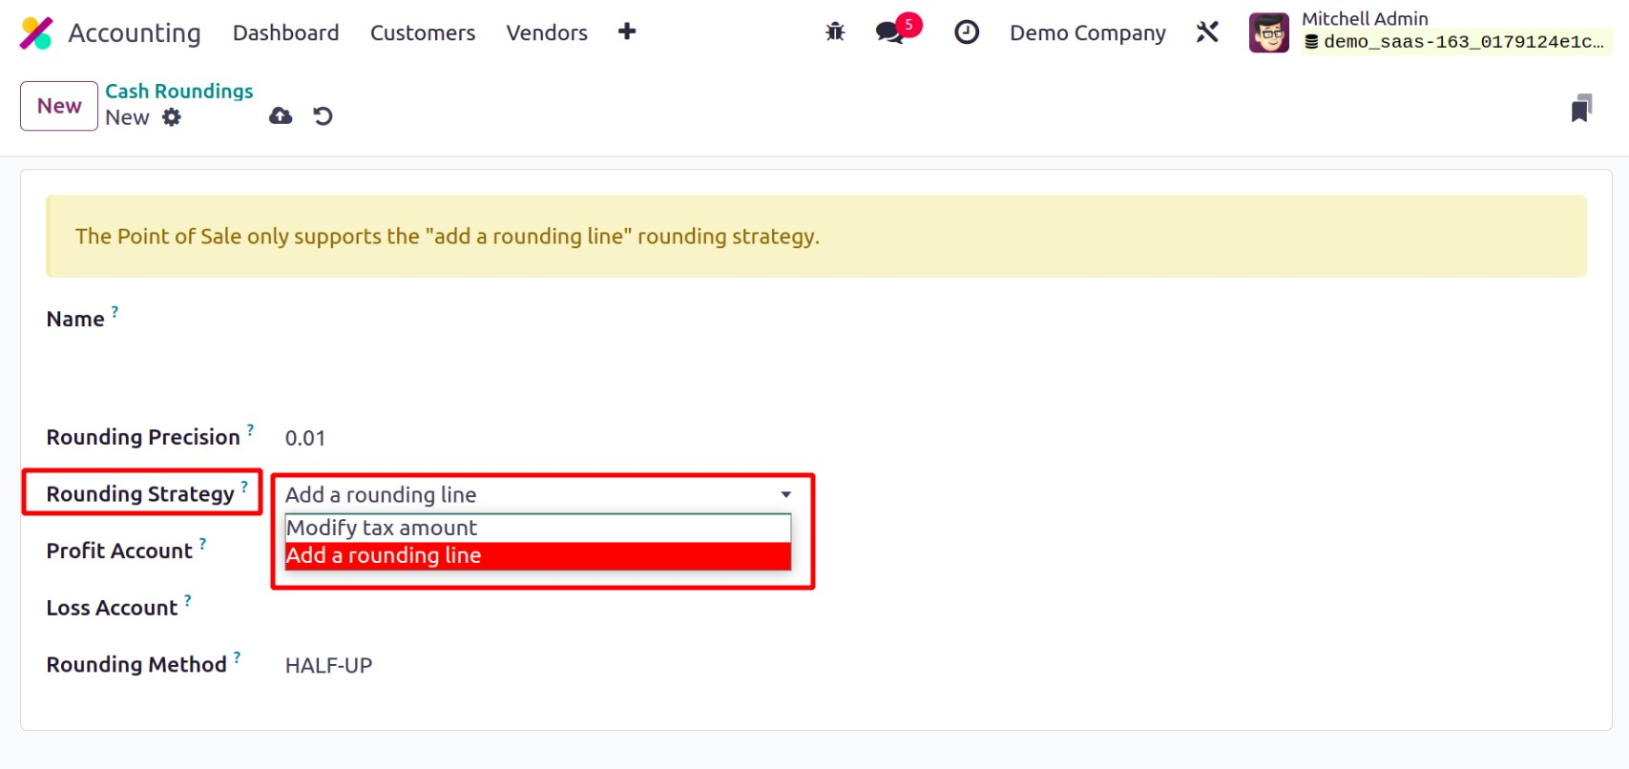Open the chat messages notification icon

click(890, 32)
